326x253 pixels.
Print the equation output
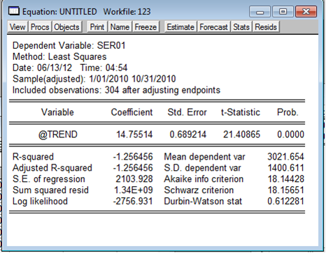[97, 27]
